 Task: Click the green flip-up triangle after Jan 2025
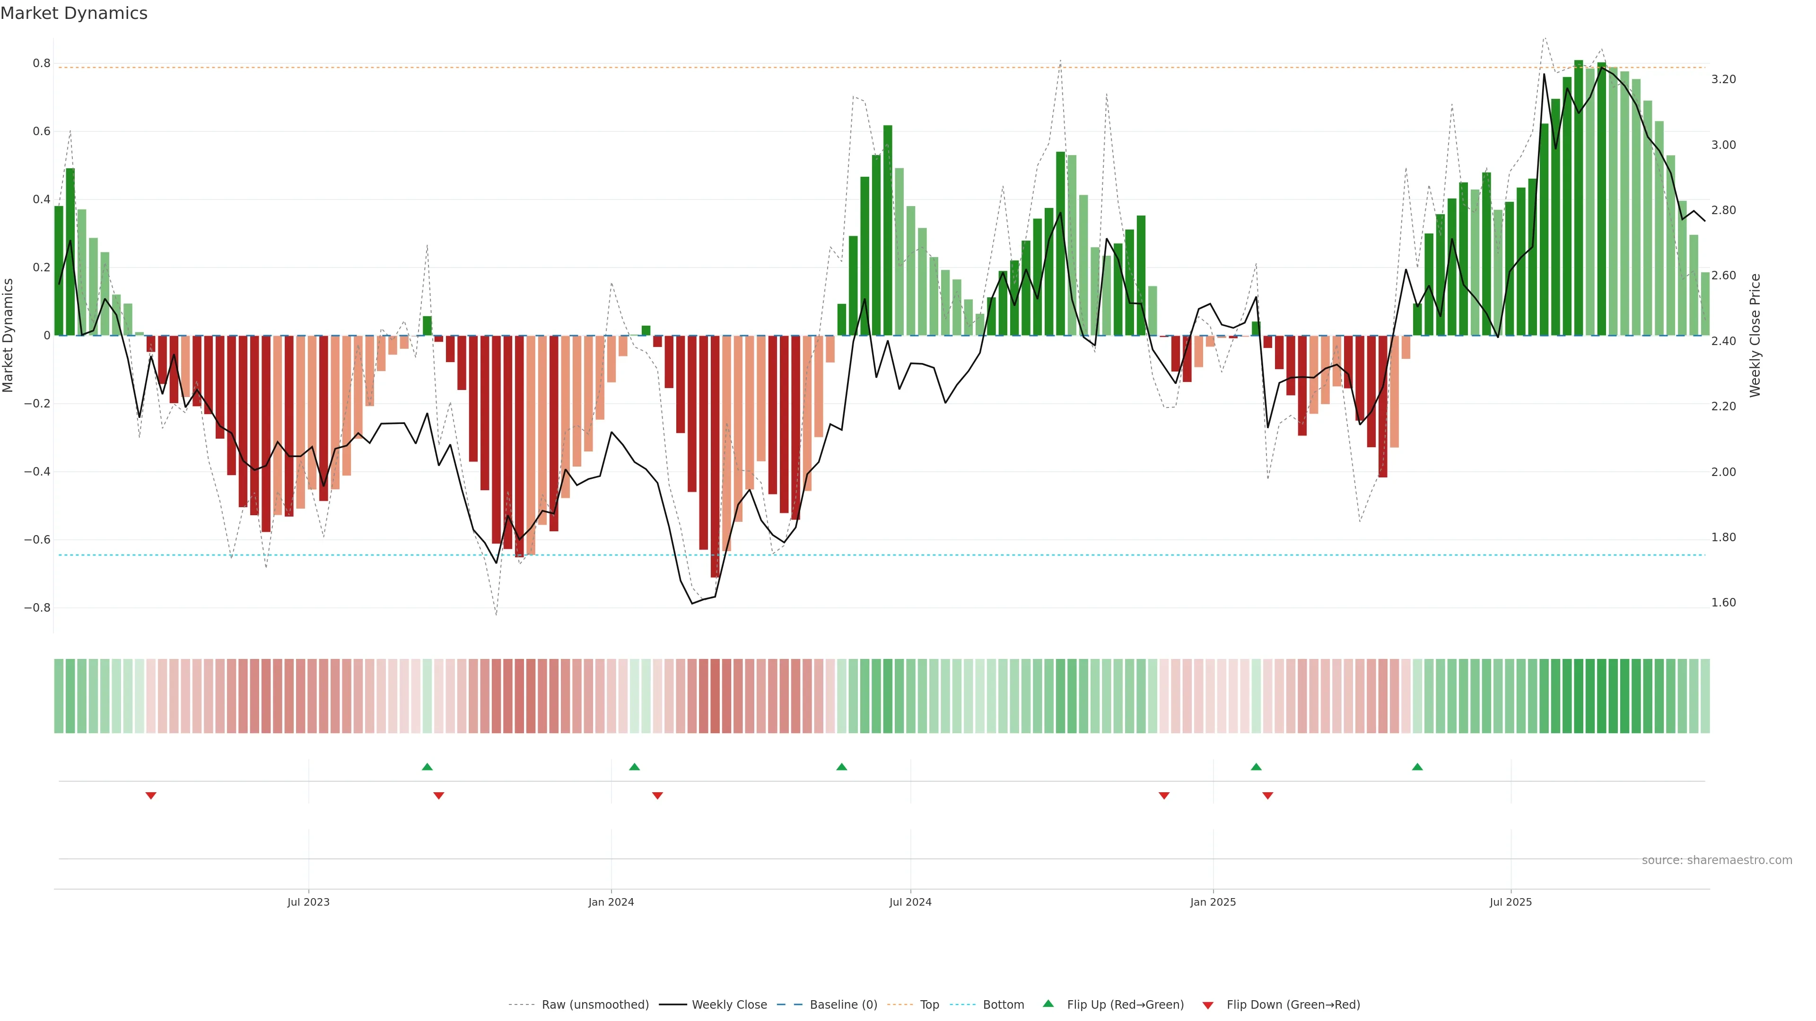tap(1256, 767)
